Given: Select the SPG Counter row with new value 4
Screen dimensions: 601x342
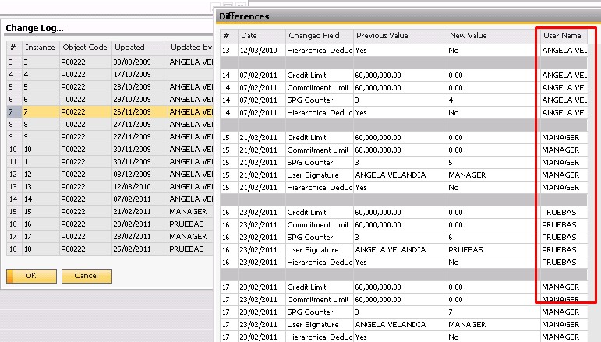Looking at the screenshot, I should tap(404, 100).
